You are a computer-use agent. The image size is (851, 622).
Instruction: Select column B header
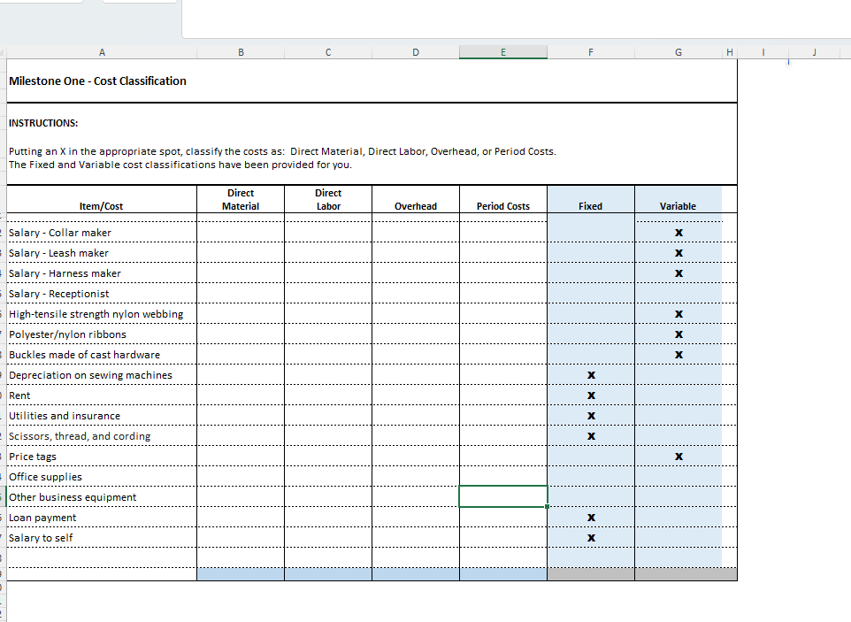click(x=241, y=53)
